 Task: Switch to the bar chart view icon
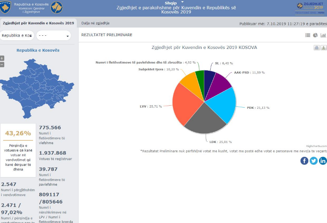point(323,35)
